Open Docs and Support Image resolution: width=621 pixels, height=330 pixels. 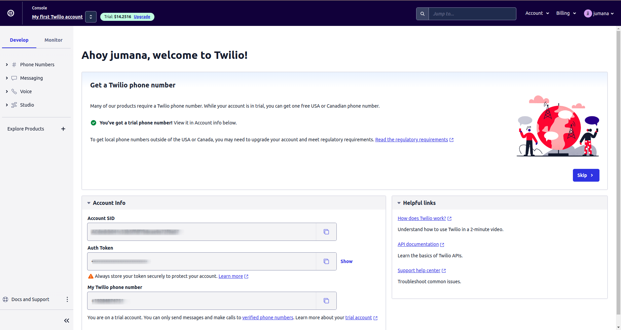(30, 299)
